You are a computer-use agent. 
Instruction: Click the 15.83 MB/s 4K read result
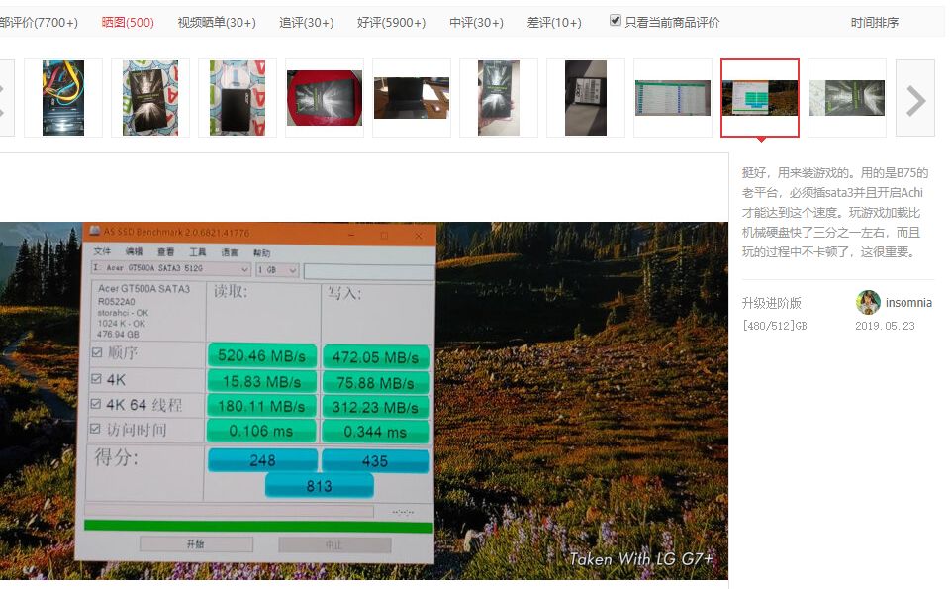(261, 381)
